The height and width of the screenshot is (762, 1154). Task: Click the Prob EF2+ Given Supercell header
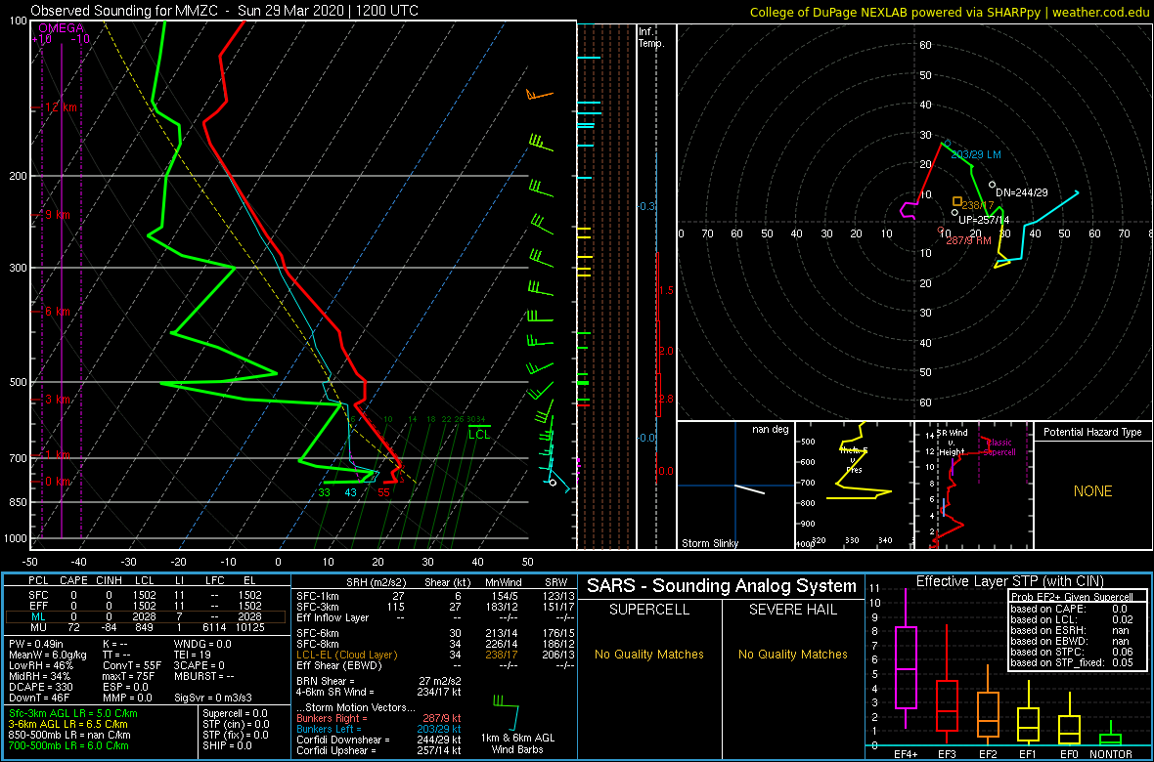coord(1074,597)
